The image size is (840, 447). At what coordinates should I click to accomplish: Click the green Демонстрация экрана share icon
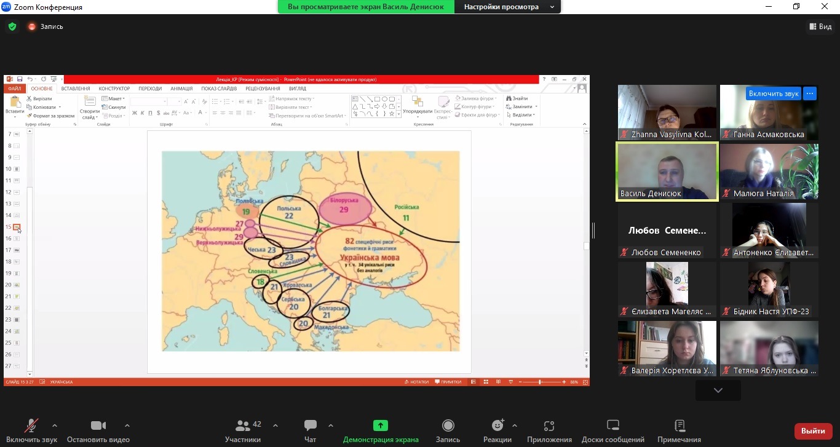click(x=381, y=425)
